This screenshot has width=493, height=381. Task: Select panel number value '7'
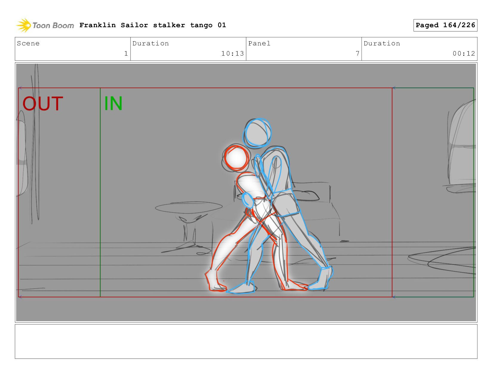pyautogui.click(x=357, y=53)
